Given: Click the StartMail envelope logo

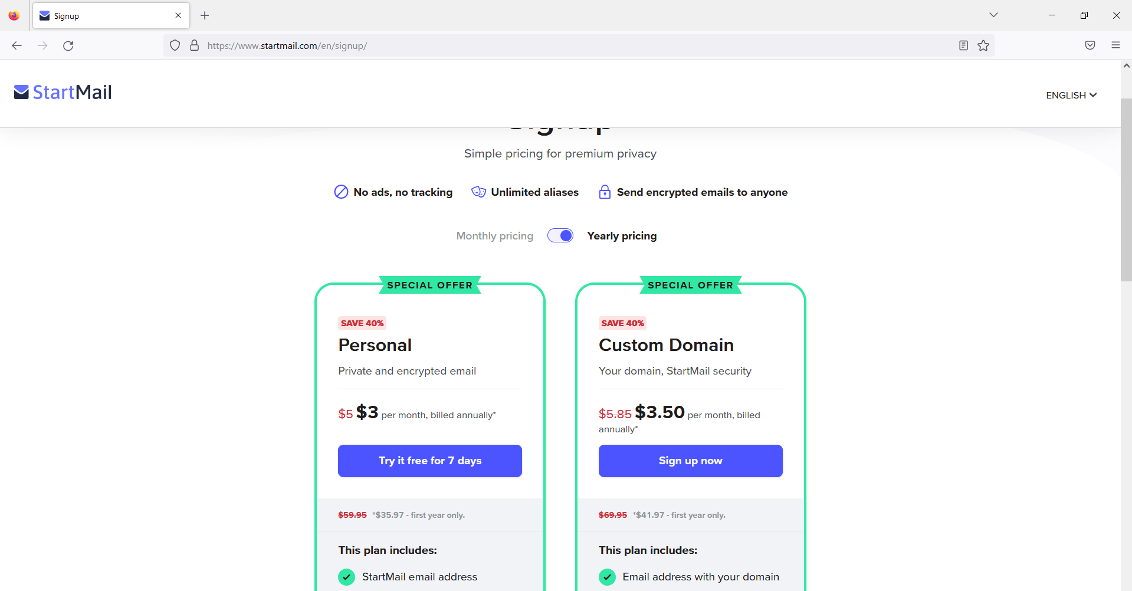Looking at the screenshot, I should [x=21, y=92].
